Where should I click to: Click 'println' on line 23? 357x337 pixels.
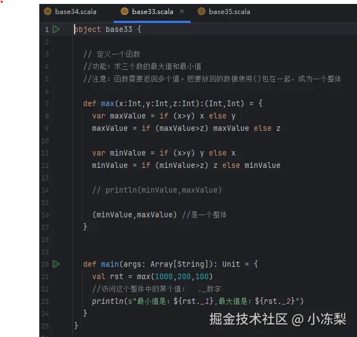[107, 302]
